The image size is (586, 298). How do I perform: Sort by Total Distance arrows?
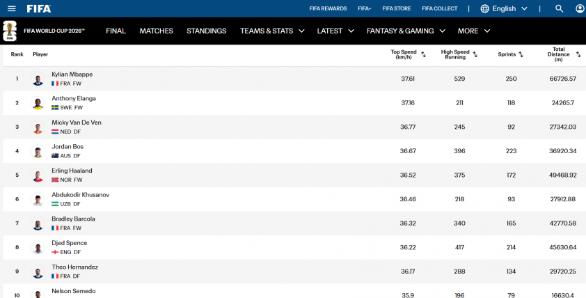click(578, 54)
